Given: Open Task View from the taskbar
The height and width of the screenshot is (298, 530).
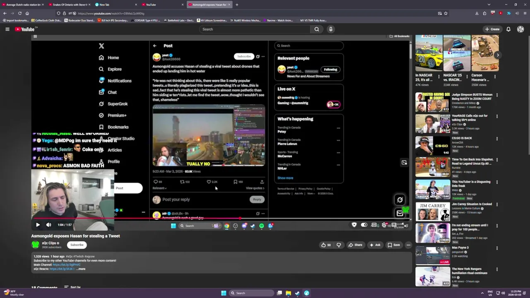Looking at the screenshot, I should point(279,293).
